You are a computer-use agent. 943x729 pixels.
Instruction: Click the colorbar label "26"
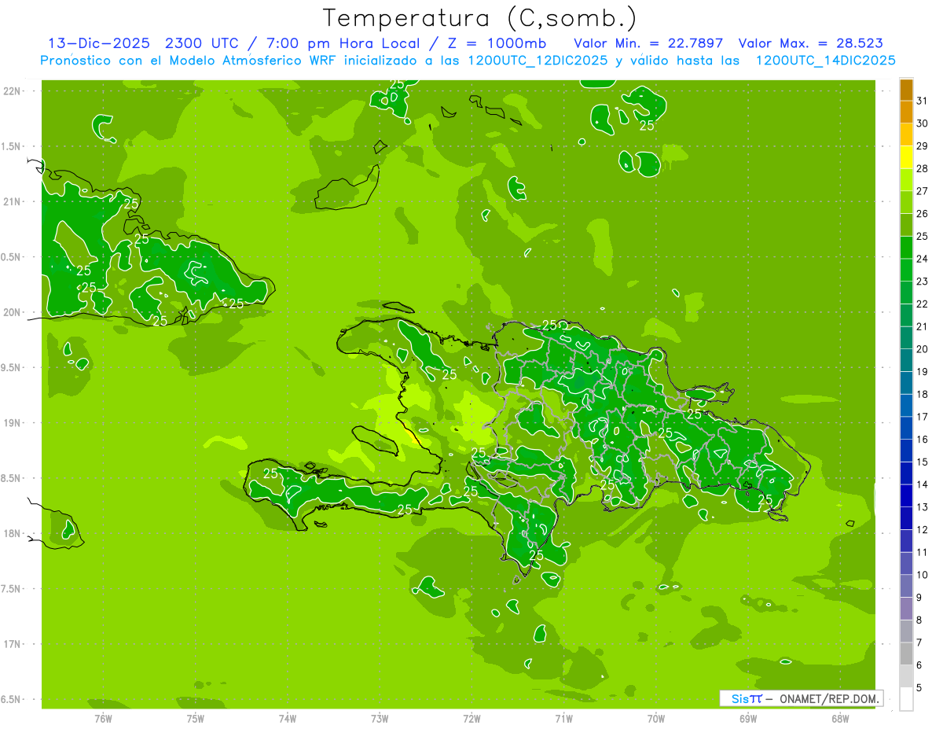(923, 214)
